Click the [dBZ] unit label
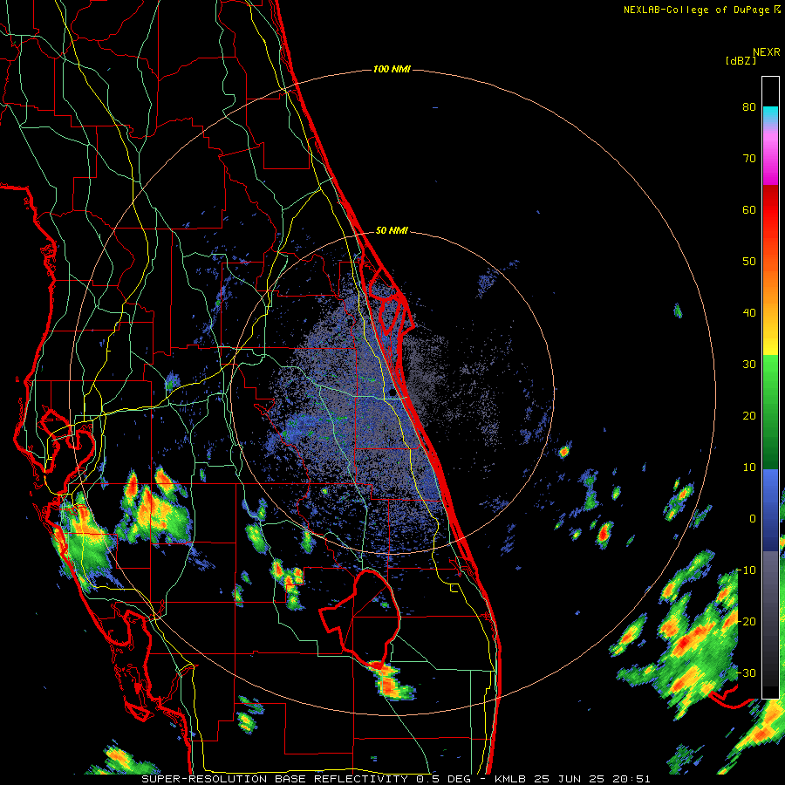This screenshot has height=785, width=785. (x=741, y=60)
